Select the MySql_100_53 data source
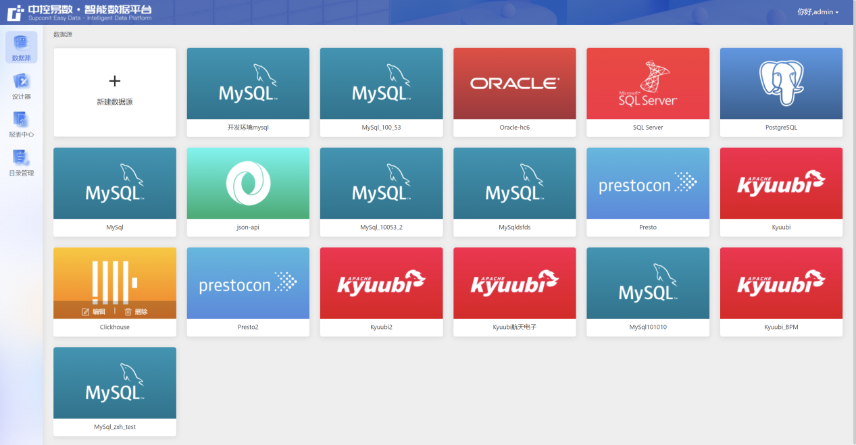Viewport: 856px width, 445px height. (381, 92)
